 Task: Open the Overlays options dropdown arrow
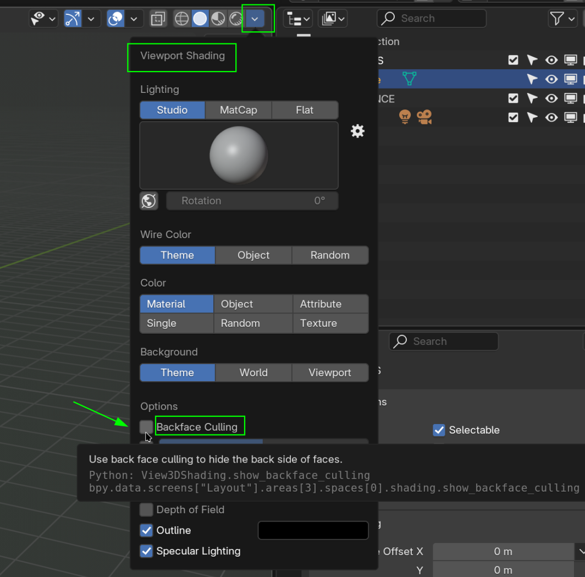point(134,19)
